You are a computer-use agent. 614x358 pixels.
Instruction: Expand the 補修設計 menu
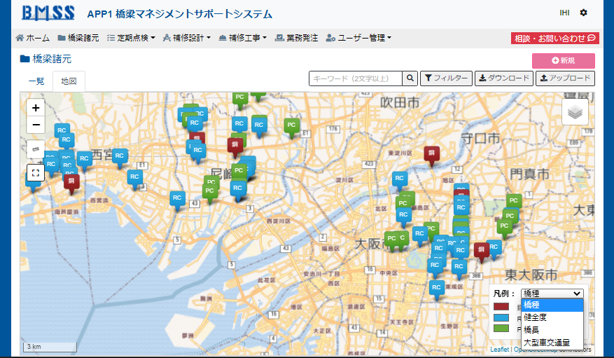click(x=187, y=38)
